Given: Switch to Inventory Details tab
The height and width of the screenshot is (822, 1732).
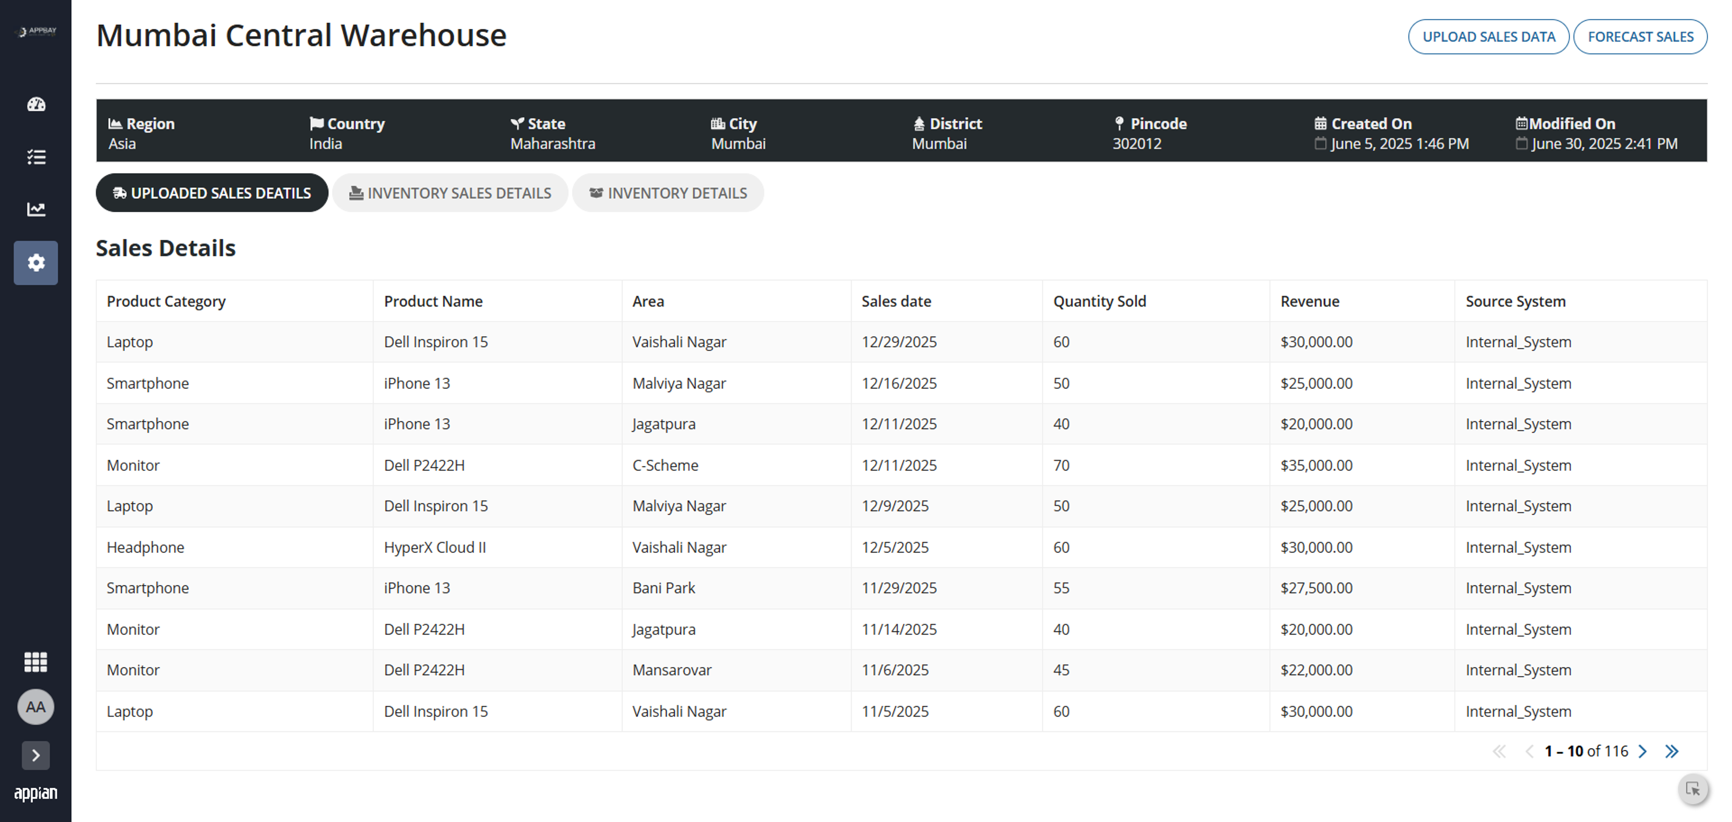Looking at the screenshot, I should [x=668, y=193].
